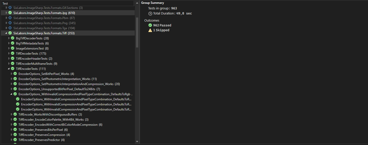Click the test tree scrollbar down arrow
The width and height of the screenshot is (368, 145).
click(137, 141)
